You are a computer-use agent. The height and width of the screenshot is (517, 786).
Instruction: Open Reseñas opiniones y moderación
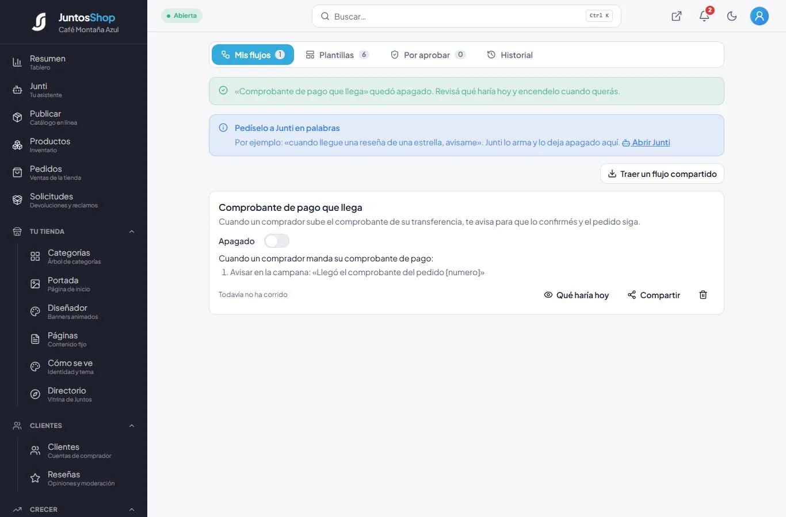(x=82, y=478)
